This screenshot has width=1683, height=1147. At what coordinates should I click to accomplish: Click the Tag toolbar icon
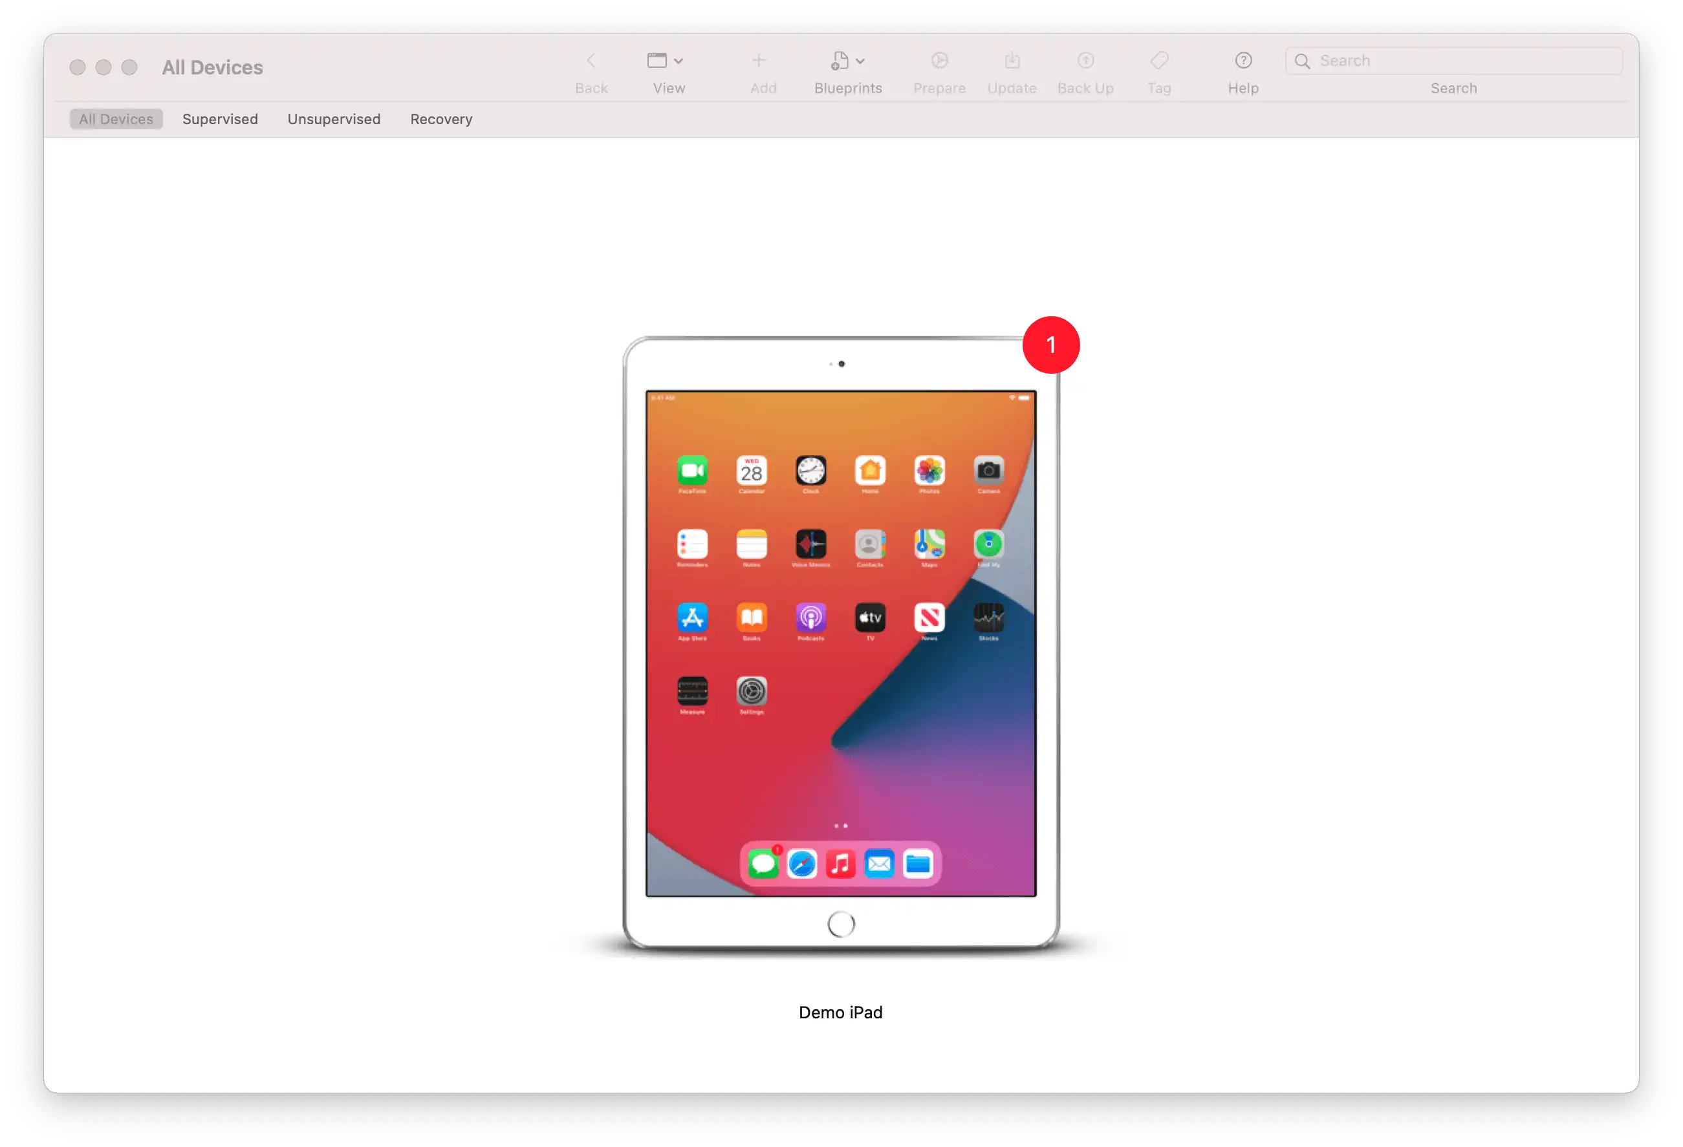[1158, 60]
